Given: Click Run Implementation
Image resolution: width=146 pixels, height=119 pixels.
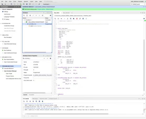Looking at the screenshot, I should tap(9, 59).
